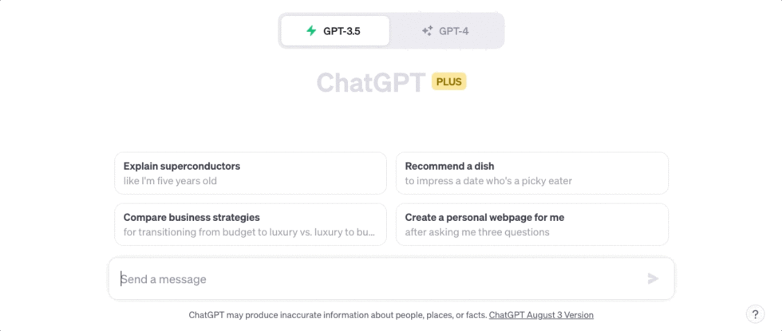Click the inaccurate information disclaimer text
Viewport: 782px width, 331px height.
[x=338, y=315]
